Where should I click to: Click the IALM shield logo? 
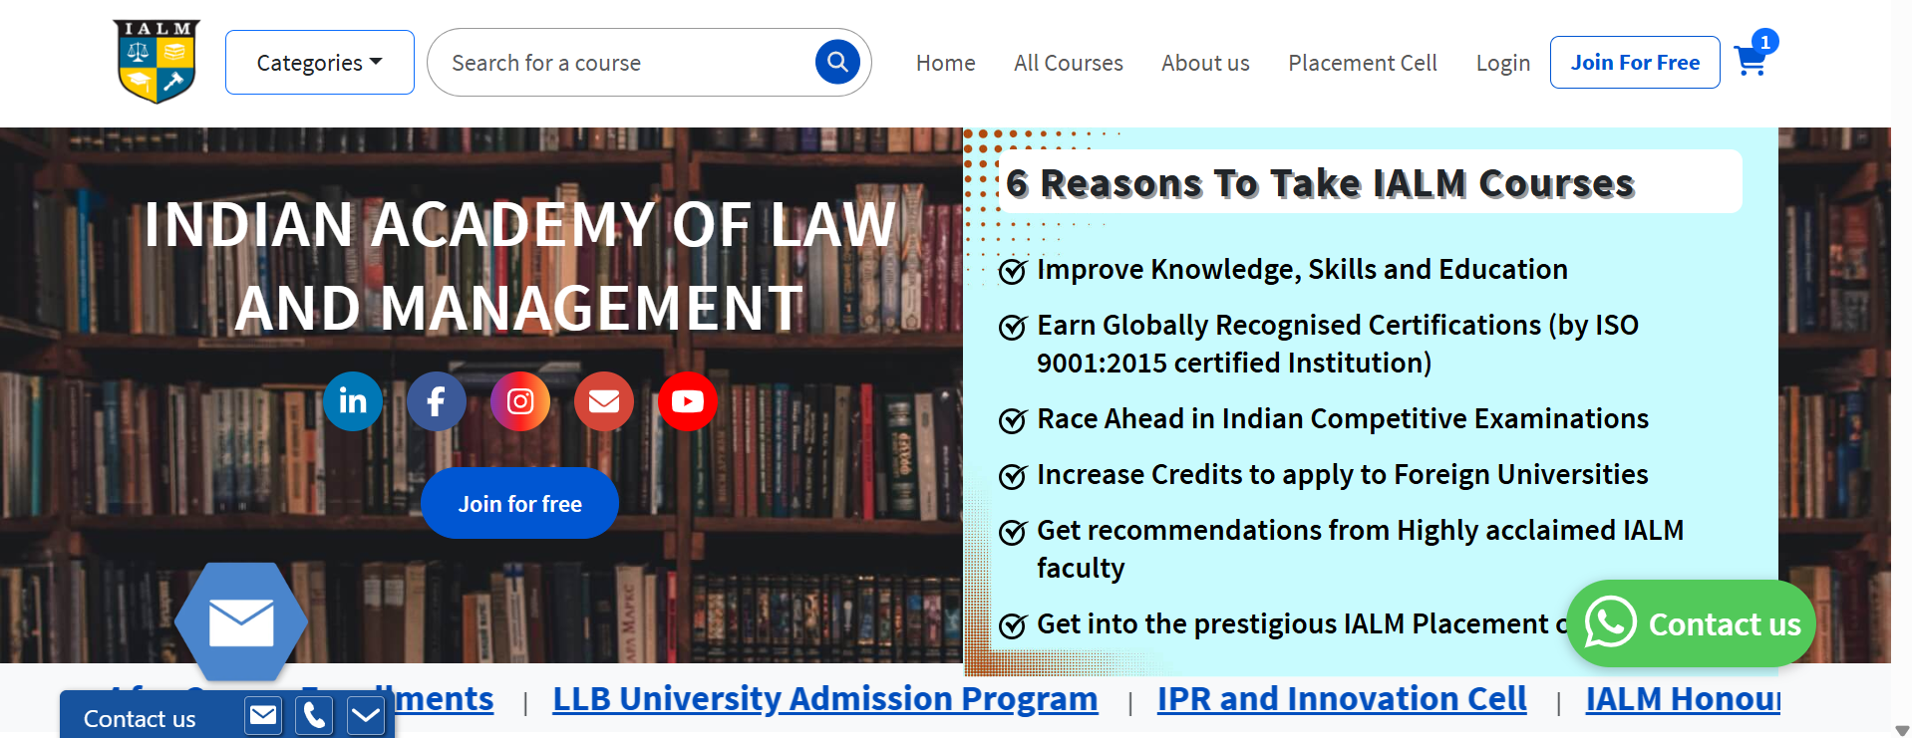point(157,62)
